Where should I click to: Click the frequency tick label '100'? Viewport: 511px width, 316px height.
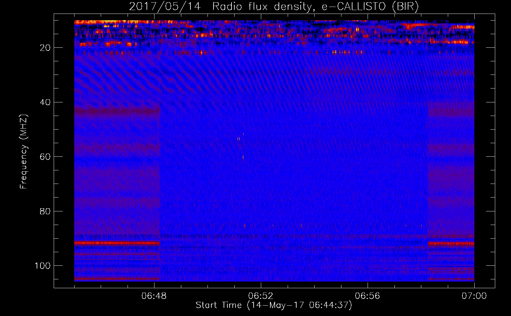pyautogui.click(x=43, y=266)
